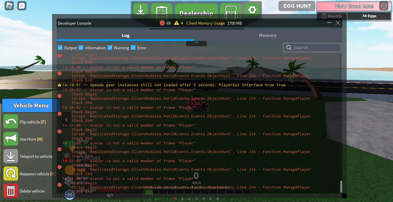Disable the Warning filter checkbox
Image resolution: width=393 pixels, height=202 pixels.
110,48
